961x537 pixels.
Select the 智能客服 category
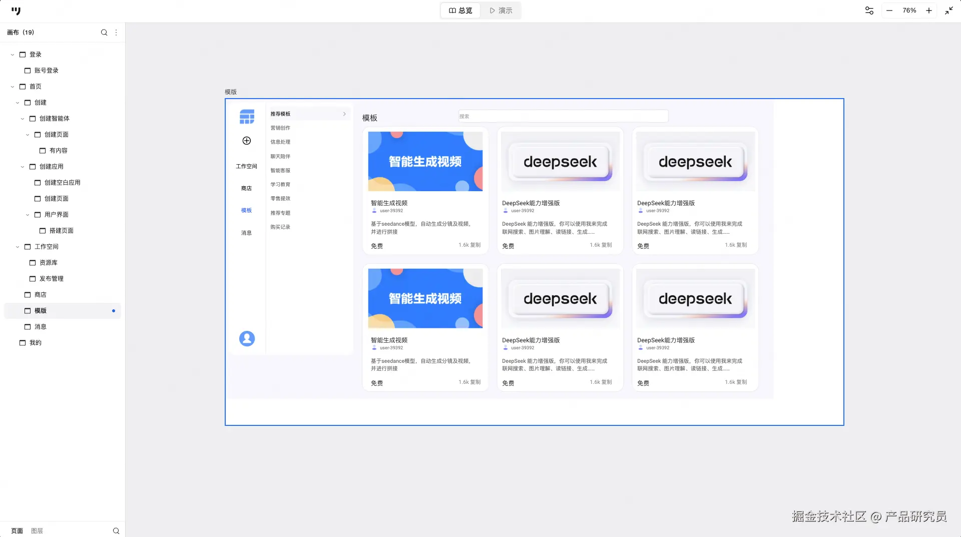tap(280, 171)
